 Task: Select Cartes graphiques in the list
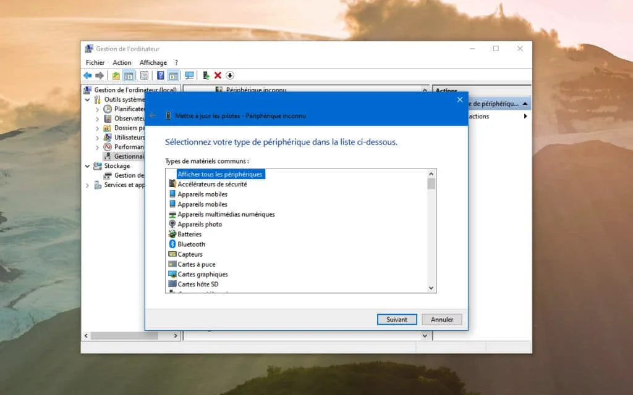tap(203, 274)
